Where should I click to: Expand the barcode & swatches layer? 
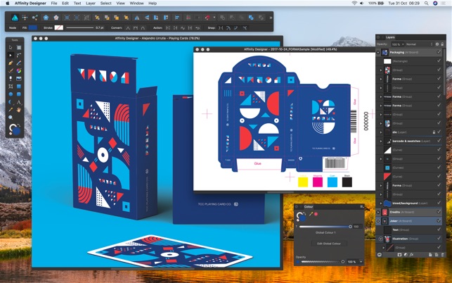pos(381,141)
